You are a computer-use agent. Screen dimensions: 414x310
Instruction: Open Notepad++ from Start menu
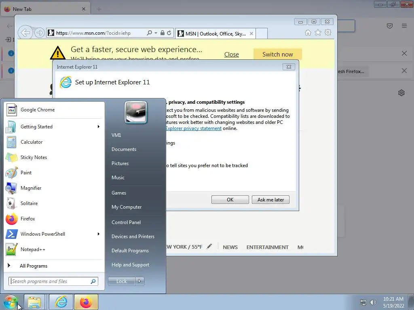click(x=54, y=249)
